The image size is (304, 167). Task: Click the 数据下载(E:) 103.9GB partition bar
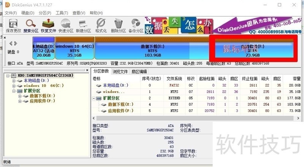click(x=152, y=48)
